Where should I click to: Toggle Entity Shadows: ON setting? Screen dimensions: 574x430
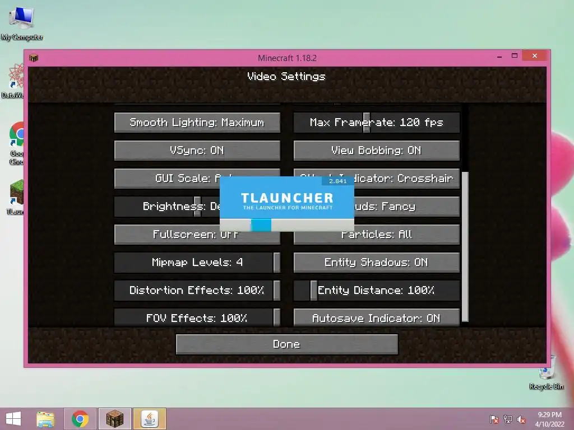click(x=376, y=263)
